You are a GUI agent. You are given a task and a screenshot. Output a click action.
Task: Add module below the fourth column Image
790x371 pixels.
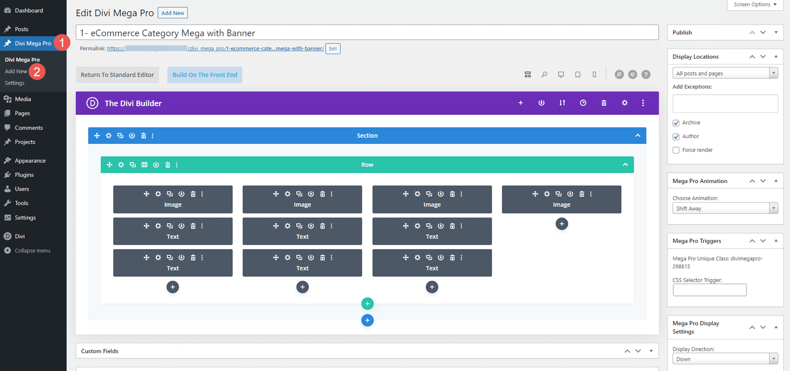562,224
